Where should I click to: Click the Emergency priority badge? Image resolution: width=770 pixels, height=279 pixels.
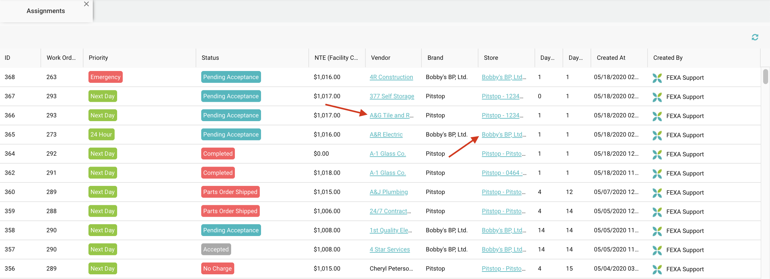point(105,77)
